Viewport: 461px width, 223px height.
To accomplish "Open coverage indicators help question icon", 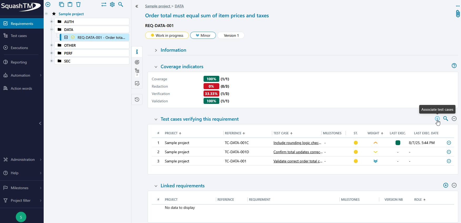I will click(454, 66).
